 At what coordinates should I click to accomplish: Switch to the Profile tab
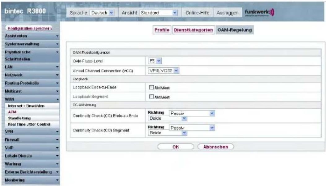point(162,30)
